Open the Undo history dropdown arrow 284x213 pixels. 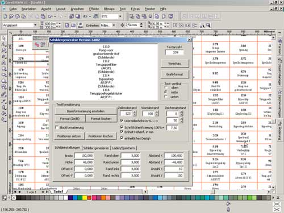[x=55, y=16]
